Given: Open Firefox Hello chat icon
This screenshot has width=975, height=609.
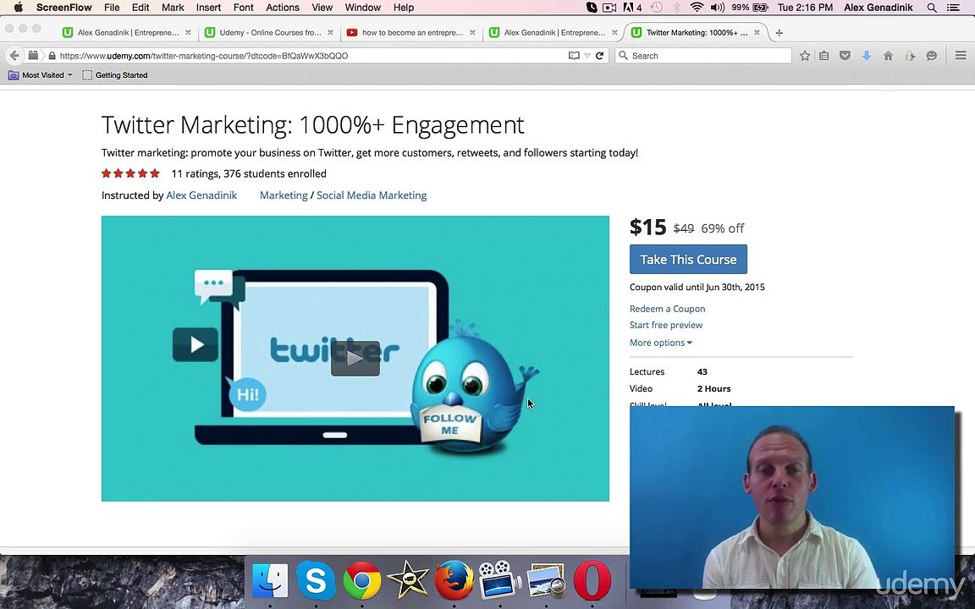Looking at the screenshot, I should coord(932,55).
